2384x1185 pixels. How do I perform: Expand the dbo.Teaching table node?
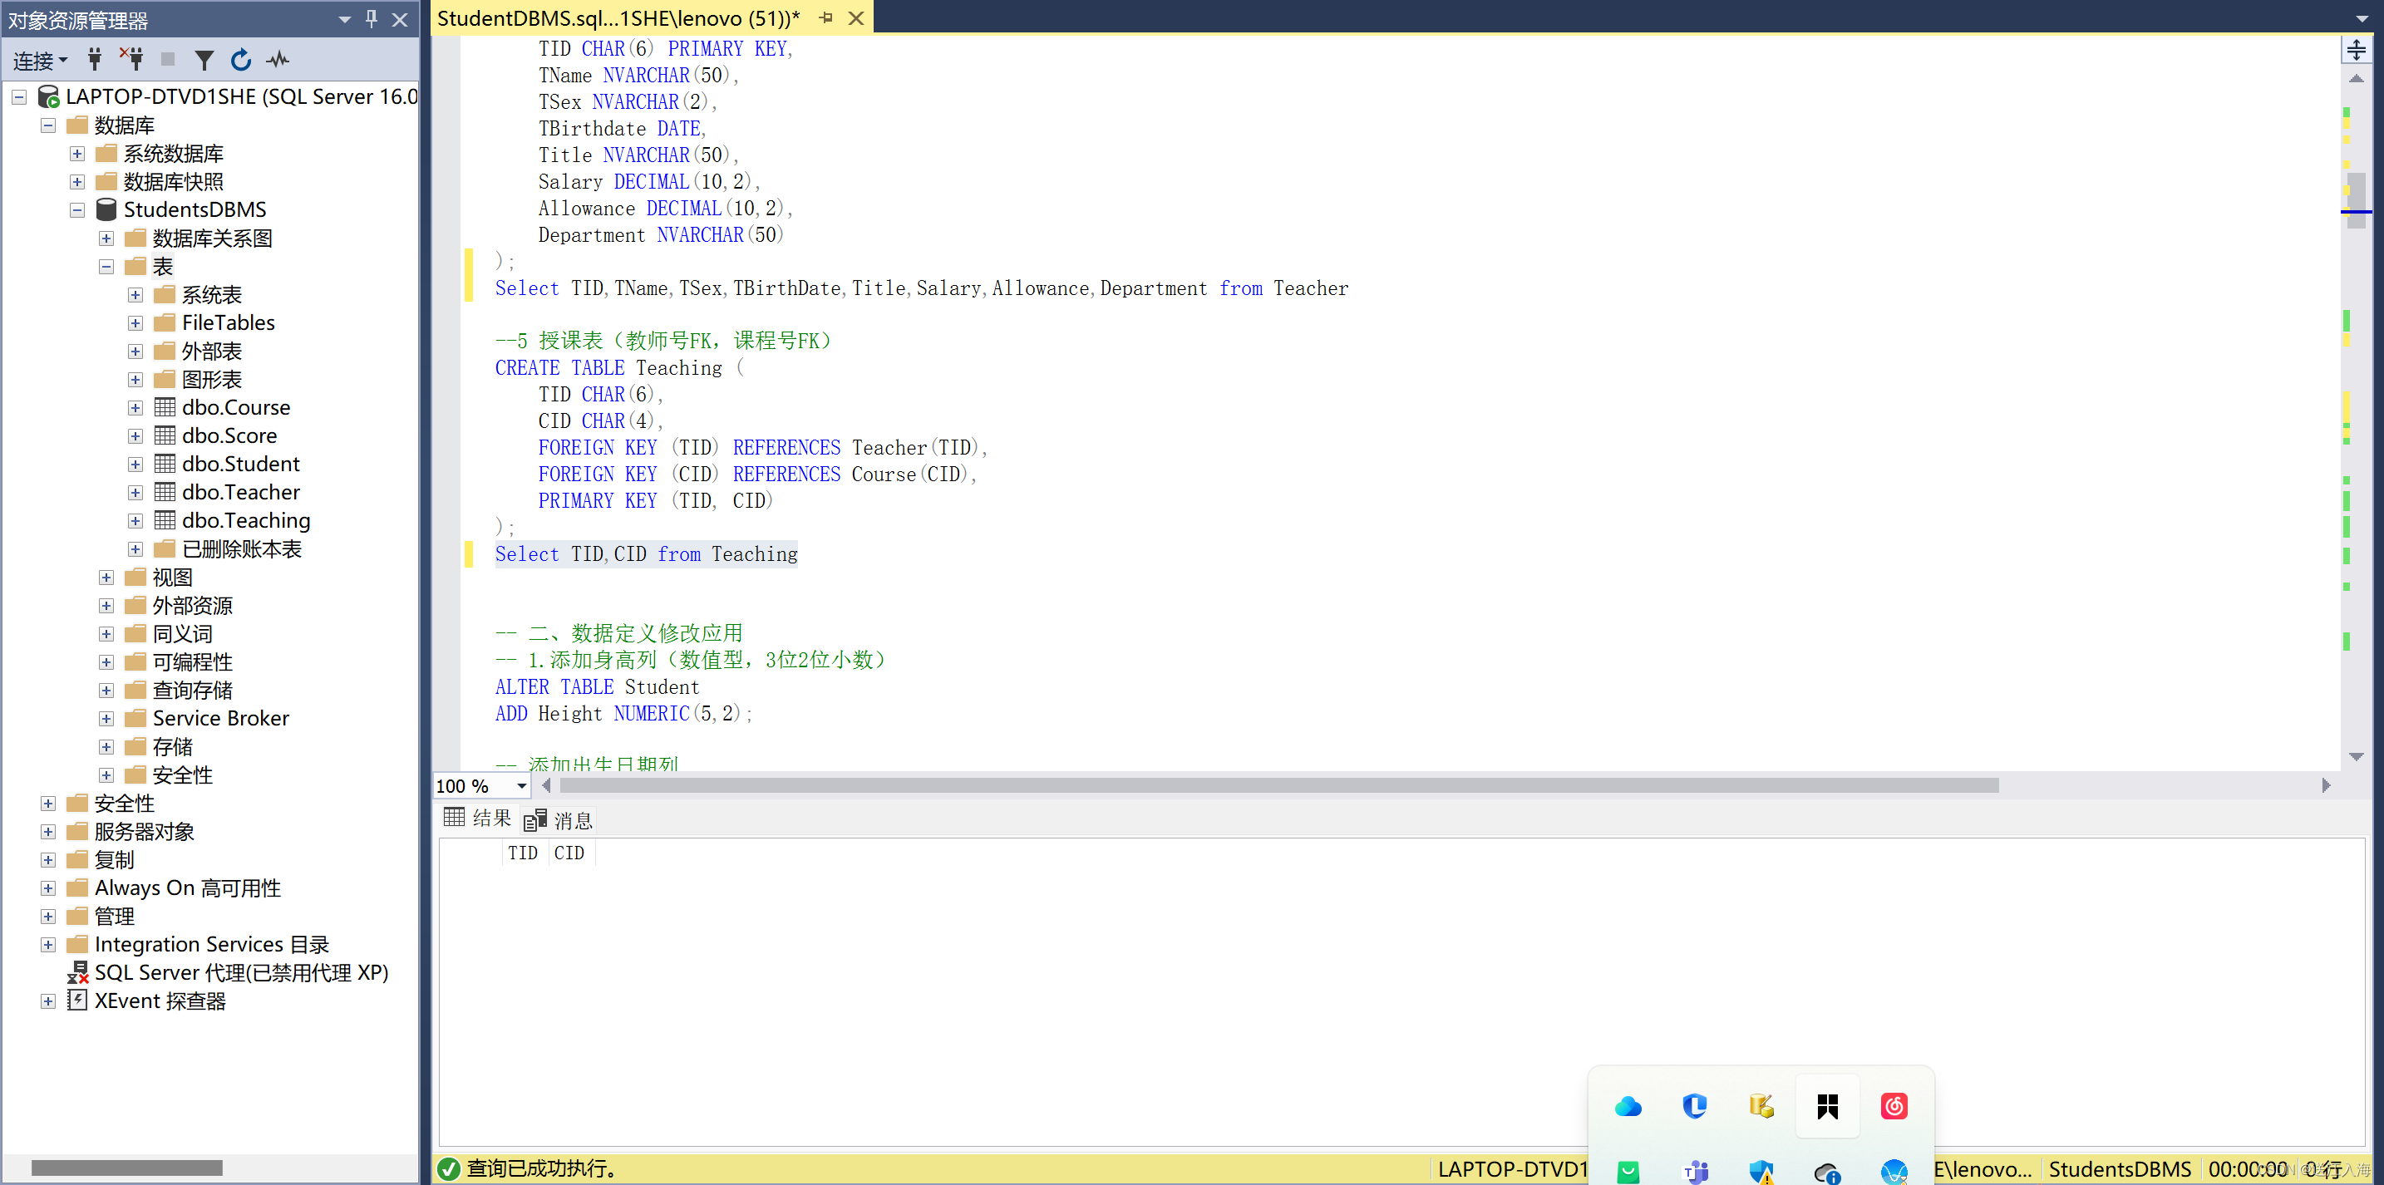click(135, 521)
